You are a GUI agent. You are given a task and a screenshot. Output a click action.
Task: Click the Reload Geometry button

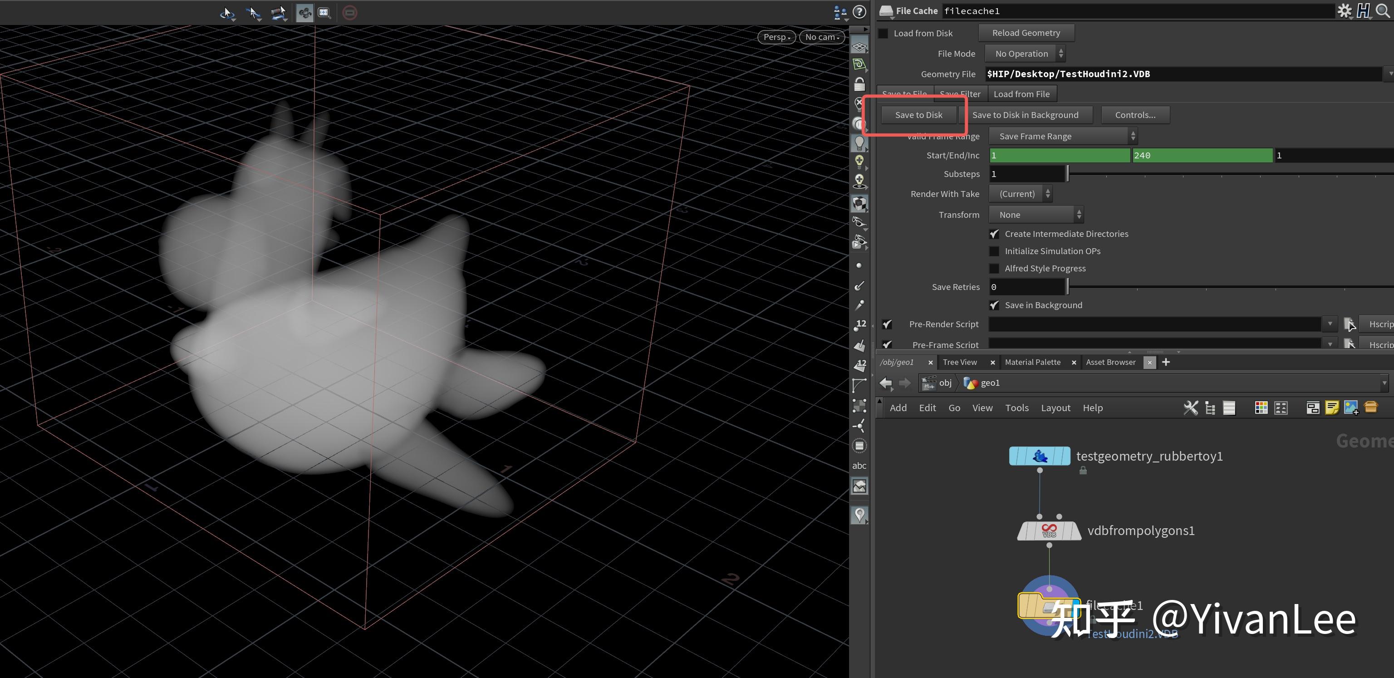1026,33
